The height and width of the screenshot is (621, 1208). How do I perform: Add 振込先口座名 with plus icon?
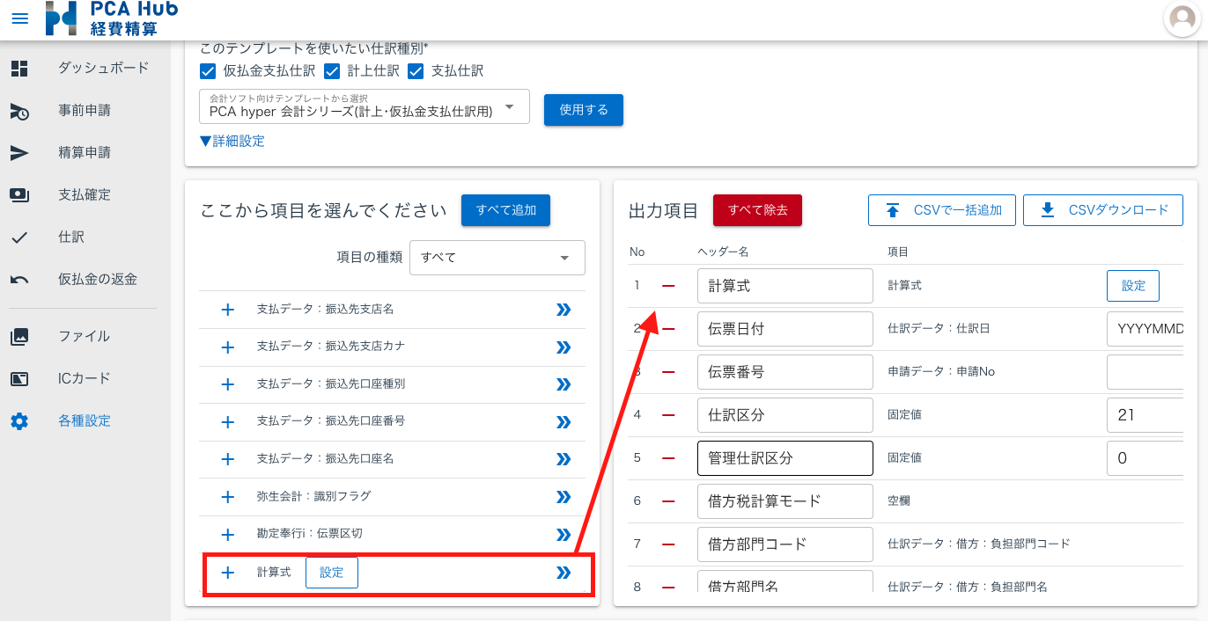(x=227, y=459)
